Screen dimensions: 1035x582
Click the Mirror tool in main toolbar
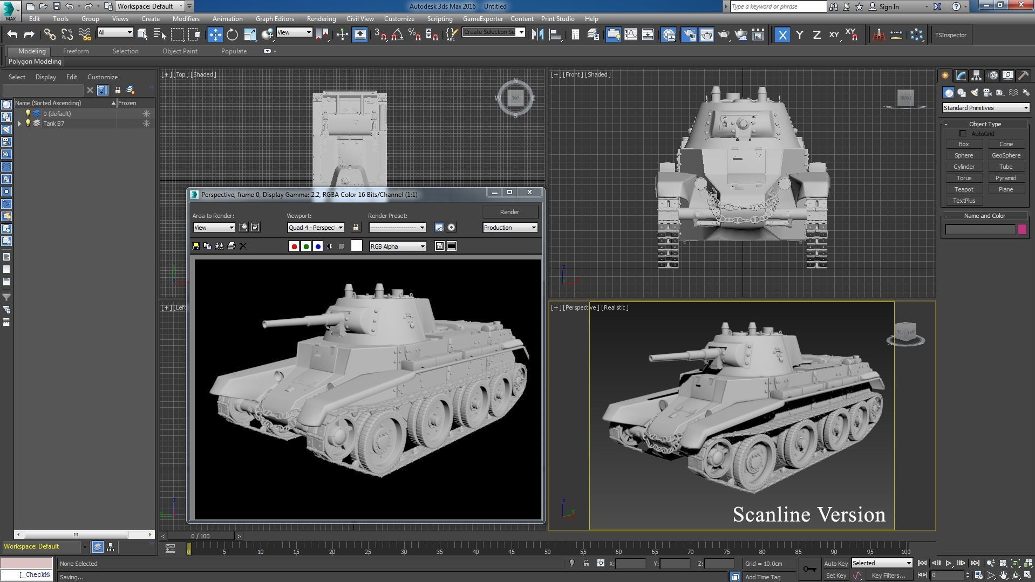click(537, 35)
